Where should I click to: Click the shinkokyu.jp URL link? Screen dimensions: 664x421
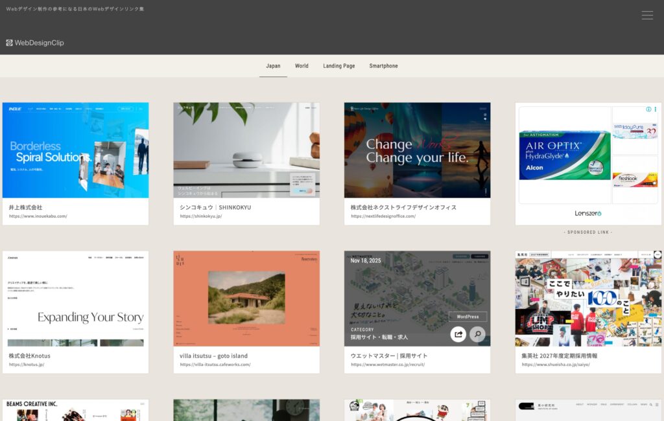(200, 216)
